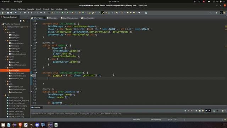
Task: Open Brave browser from the dock
Action: (20, 125)
